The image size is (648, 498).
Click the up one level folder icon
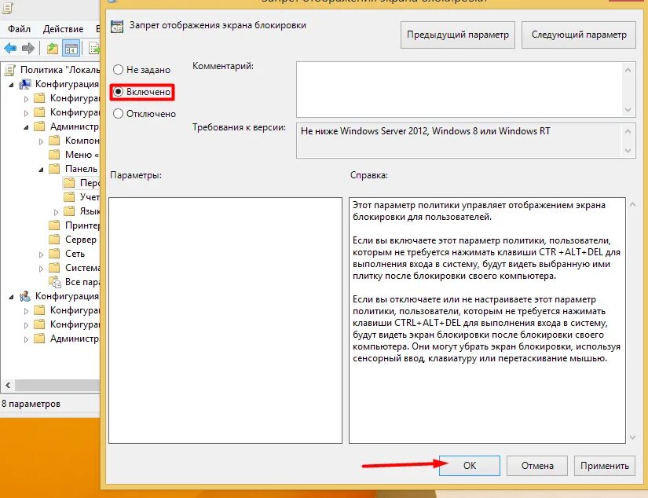pos(53,49)
